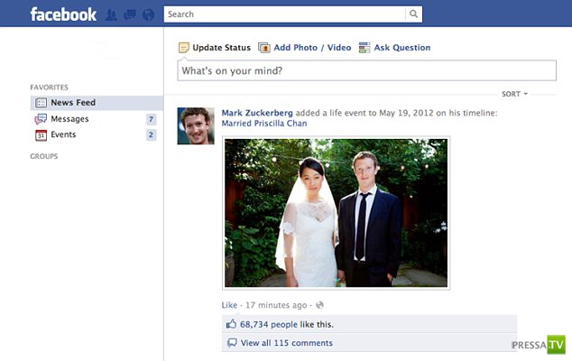Open News Feed in Favorites
Screen dimensions: 572x361
pos(72,103)
